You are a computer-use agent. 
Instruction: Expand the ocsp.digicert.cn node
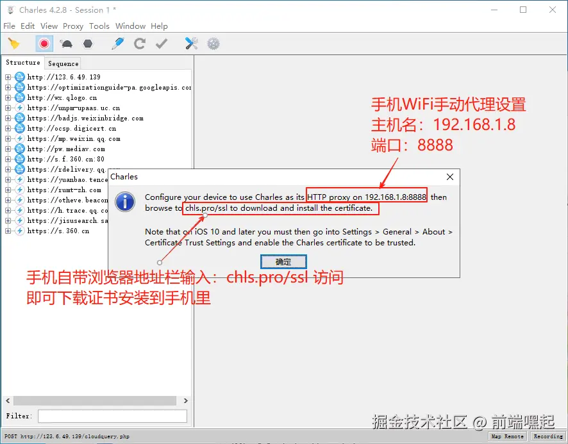click(8, 128)
